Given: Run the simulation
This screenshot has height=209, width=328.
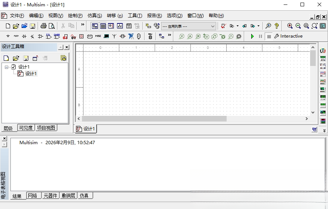Looking at the screenshot, I should (252, 37).
